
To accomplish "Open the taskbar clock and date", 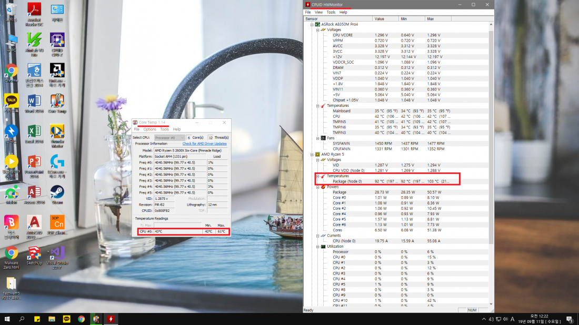I will click(x=539, y=319).
